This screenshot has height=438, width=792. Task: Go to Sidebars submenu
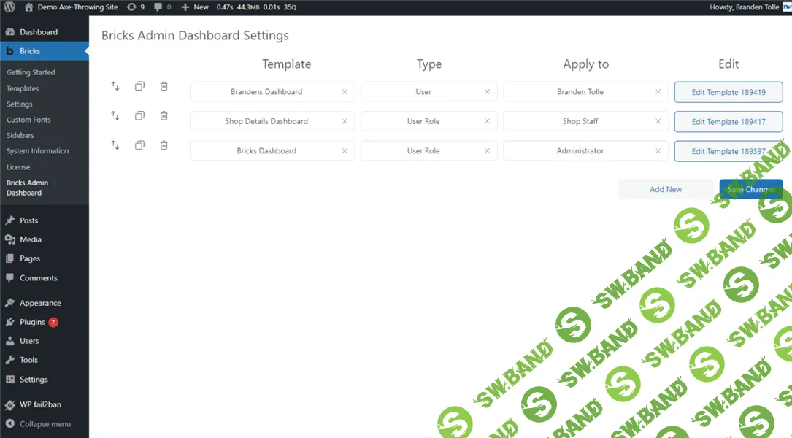click(x=20, y=135)
